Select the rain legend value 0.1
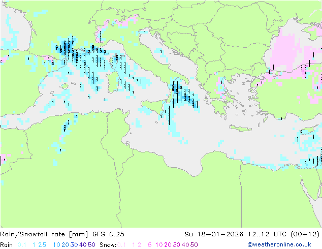Screen dimensions: 322x249 click(x=22, y=245)
